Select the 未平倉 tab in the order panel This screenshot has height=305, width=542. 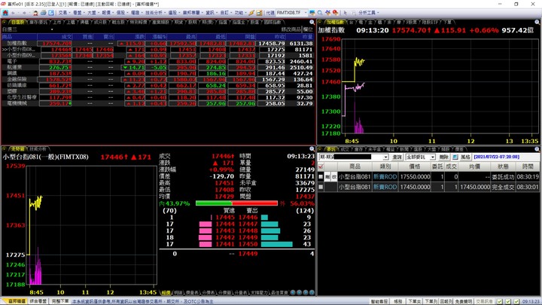[374, 149]
